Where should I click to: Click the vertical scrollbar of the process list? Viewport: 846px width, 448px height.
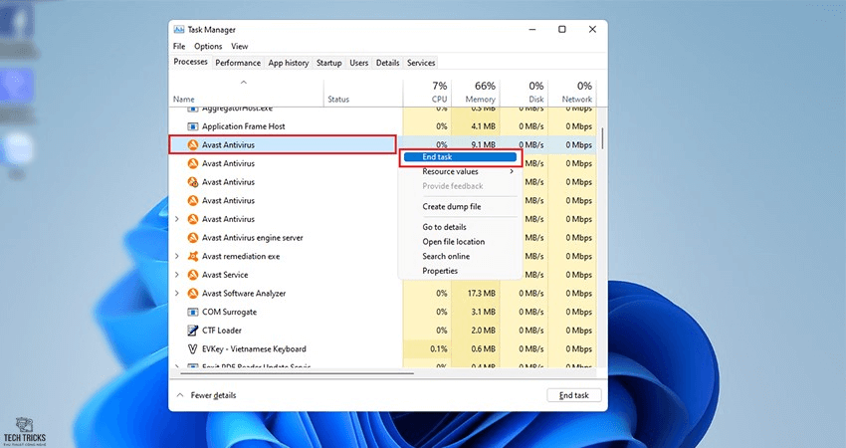point(601,138)
